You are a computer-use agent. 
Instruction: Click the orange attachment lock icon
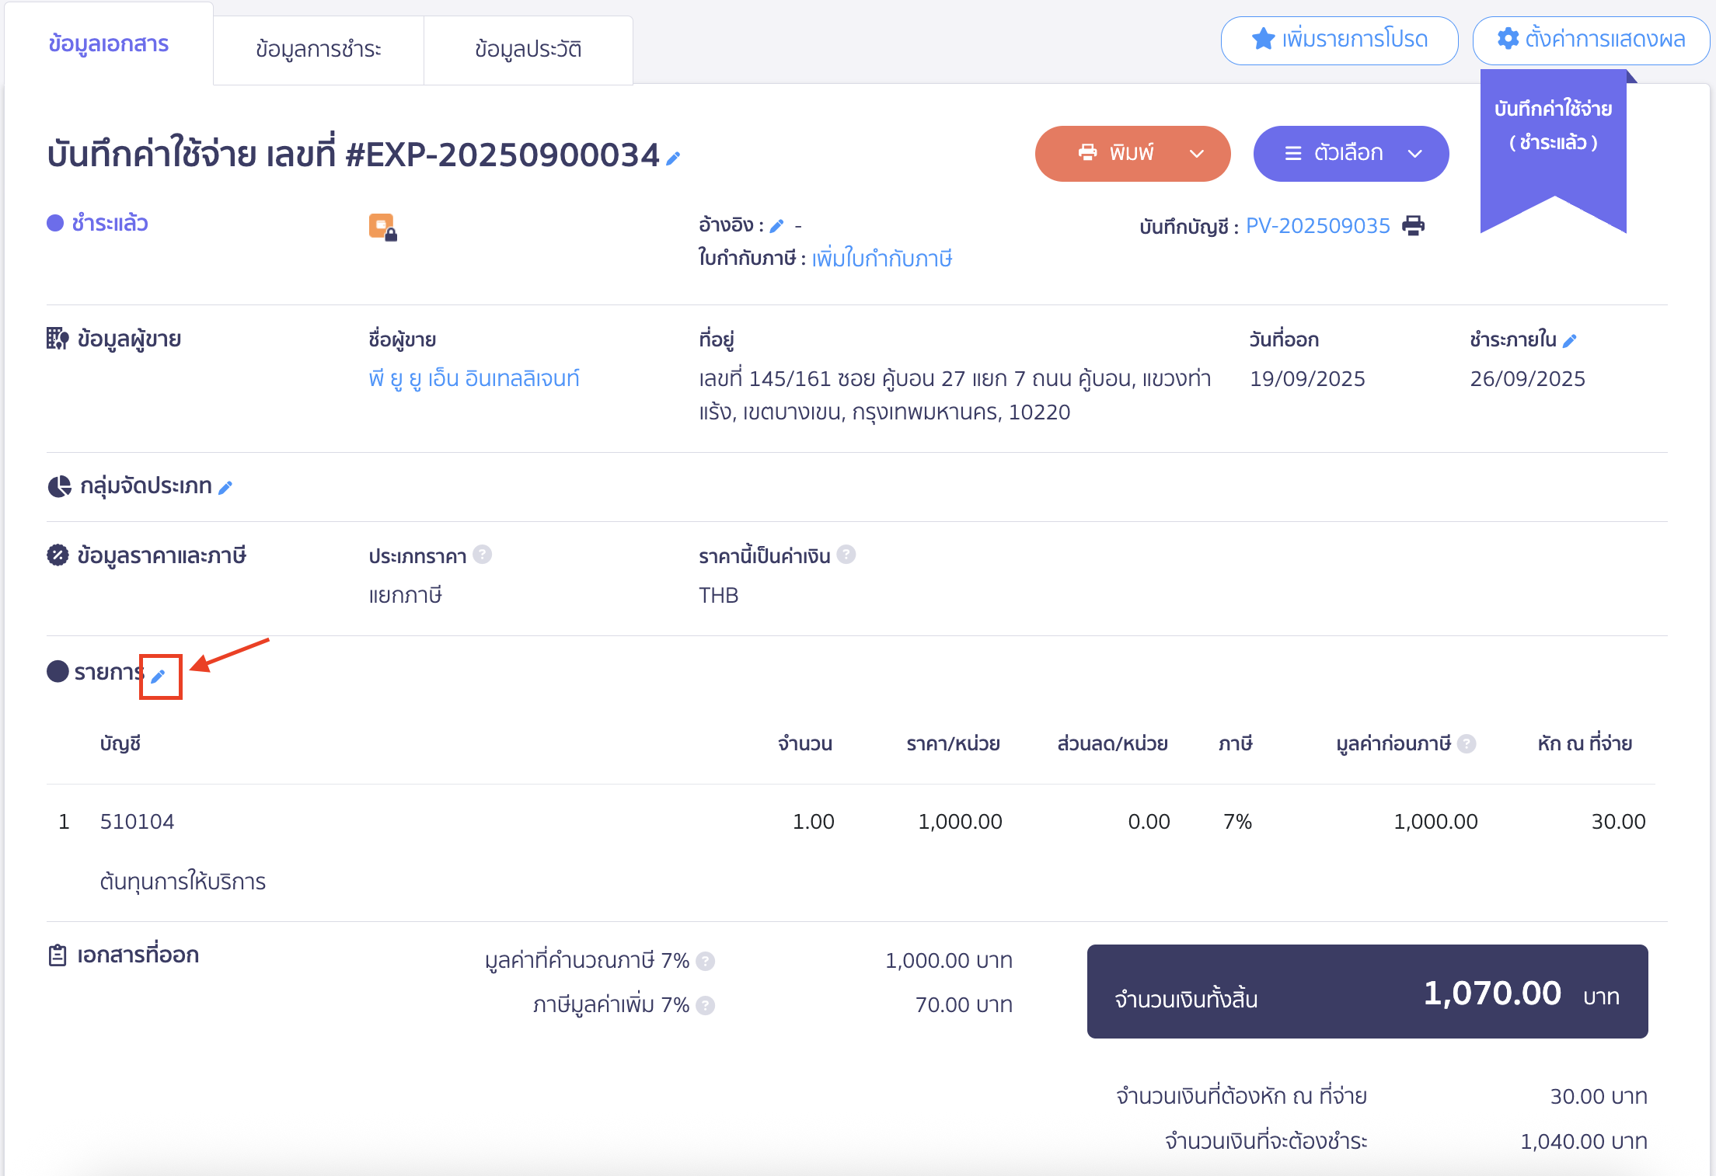pos(382,226)
